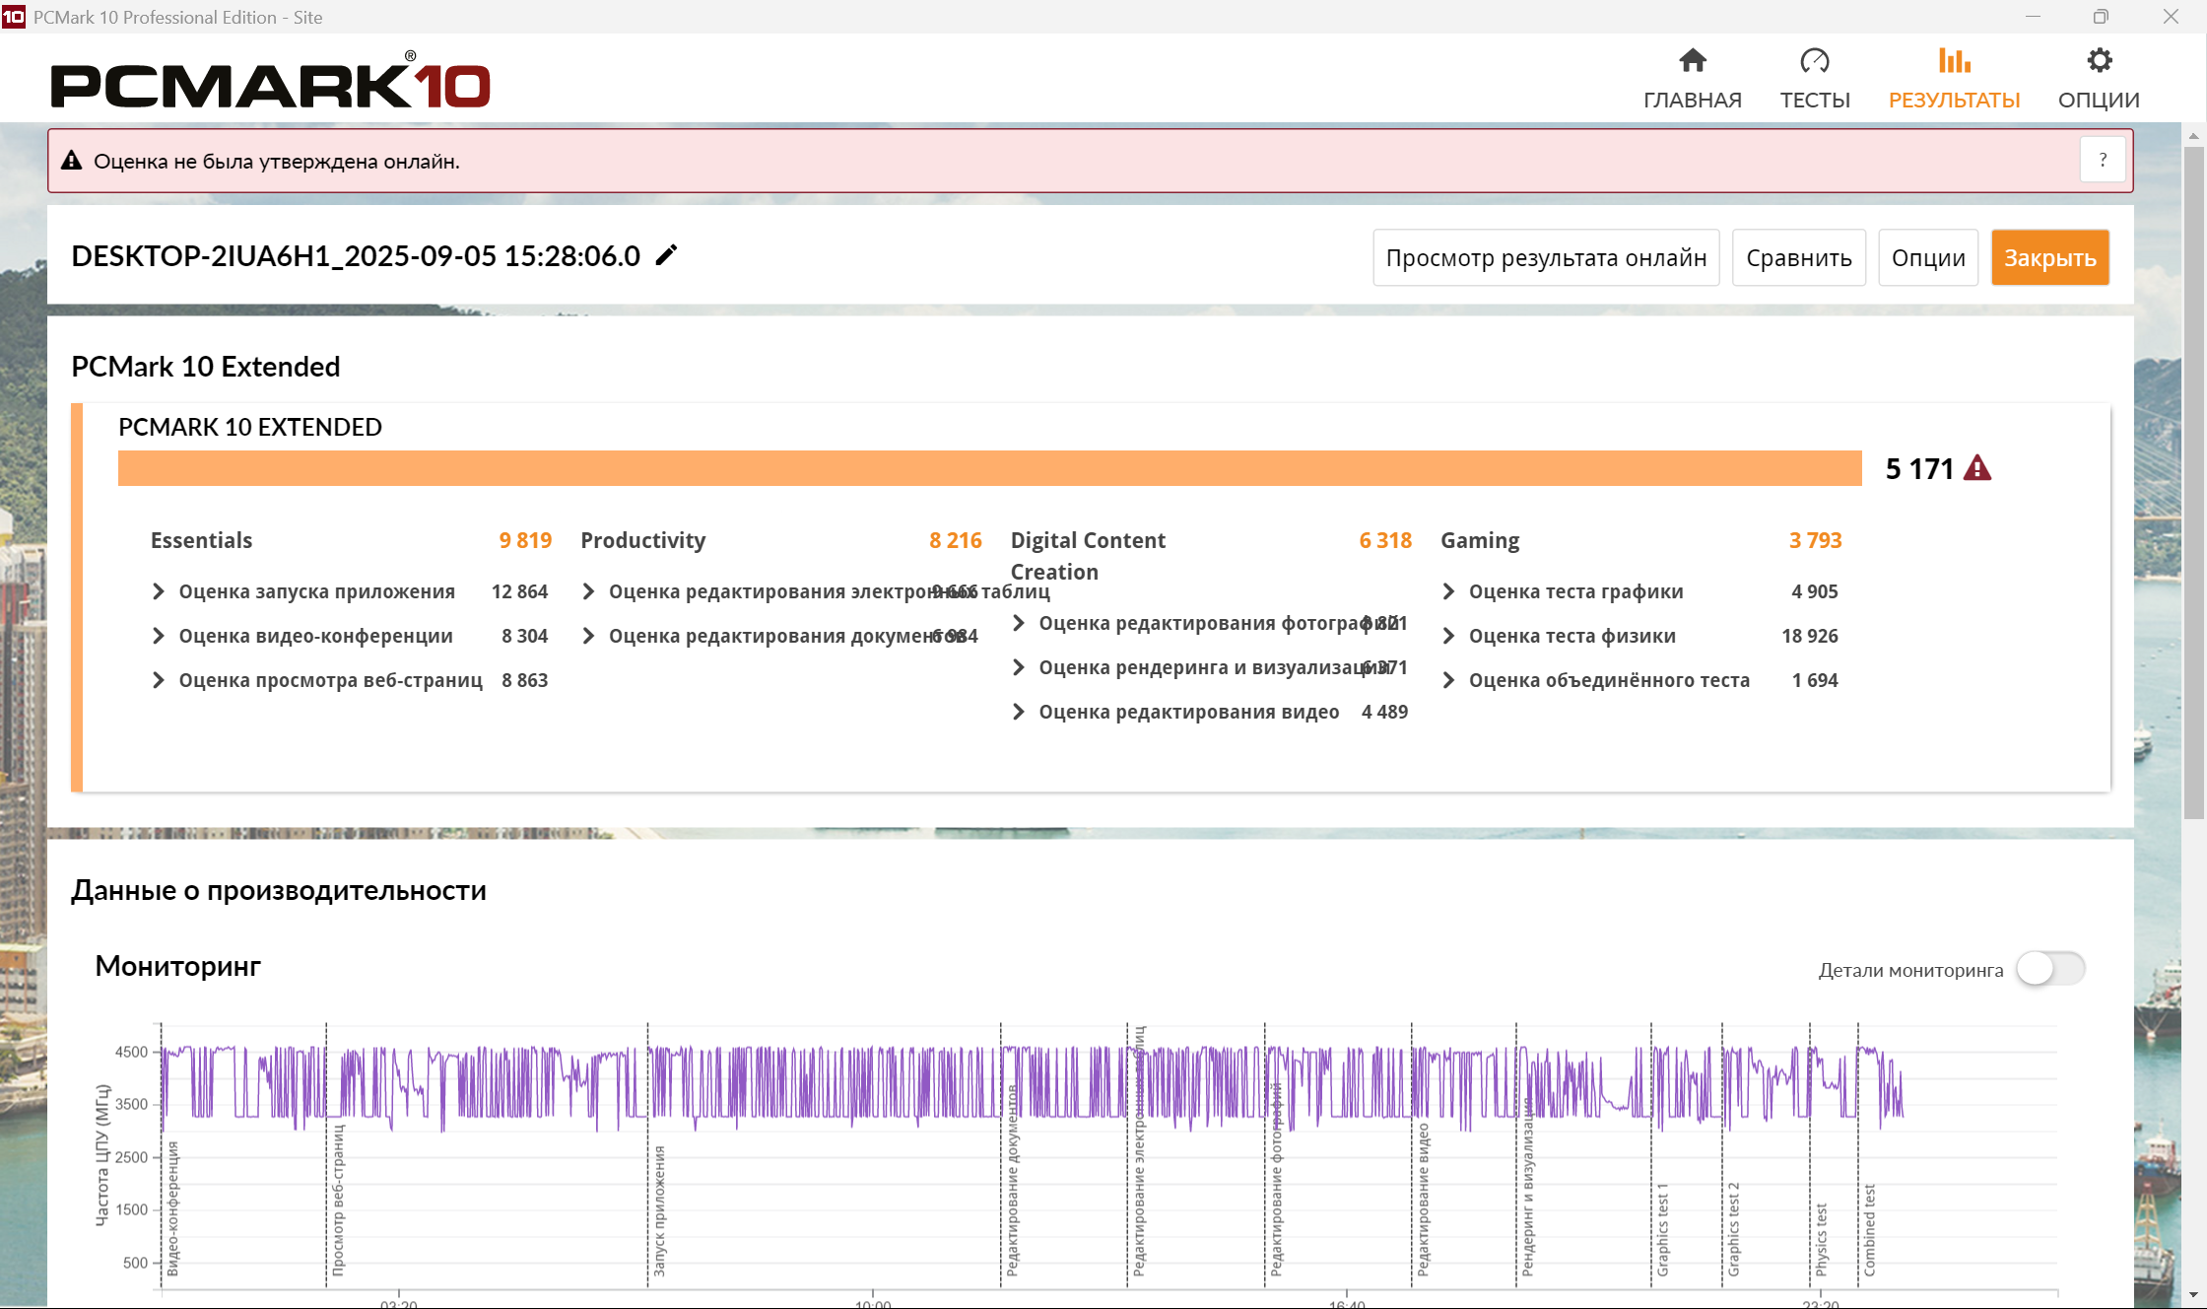
Task: Expand Оценка объединённого теста chevron
Action: click(x=1448, y=680)
